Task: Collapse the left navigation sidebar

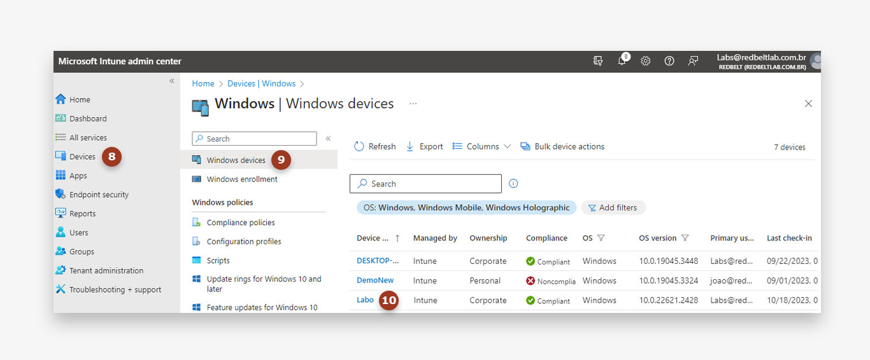Action: (x=171, y=81)
